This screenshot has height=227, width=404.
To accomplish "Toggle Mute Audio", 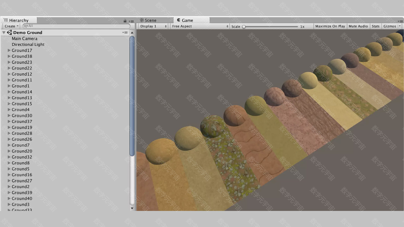I will (358, 26).
